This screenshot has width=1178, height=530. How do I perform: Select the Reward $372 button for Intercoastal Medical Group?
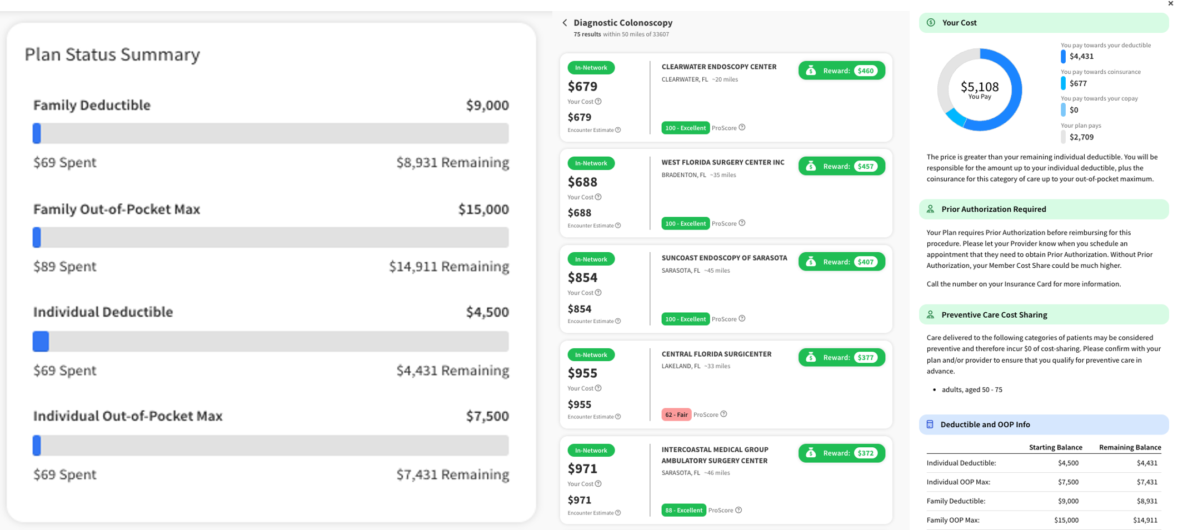(841, 453)
